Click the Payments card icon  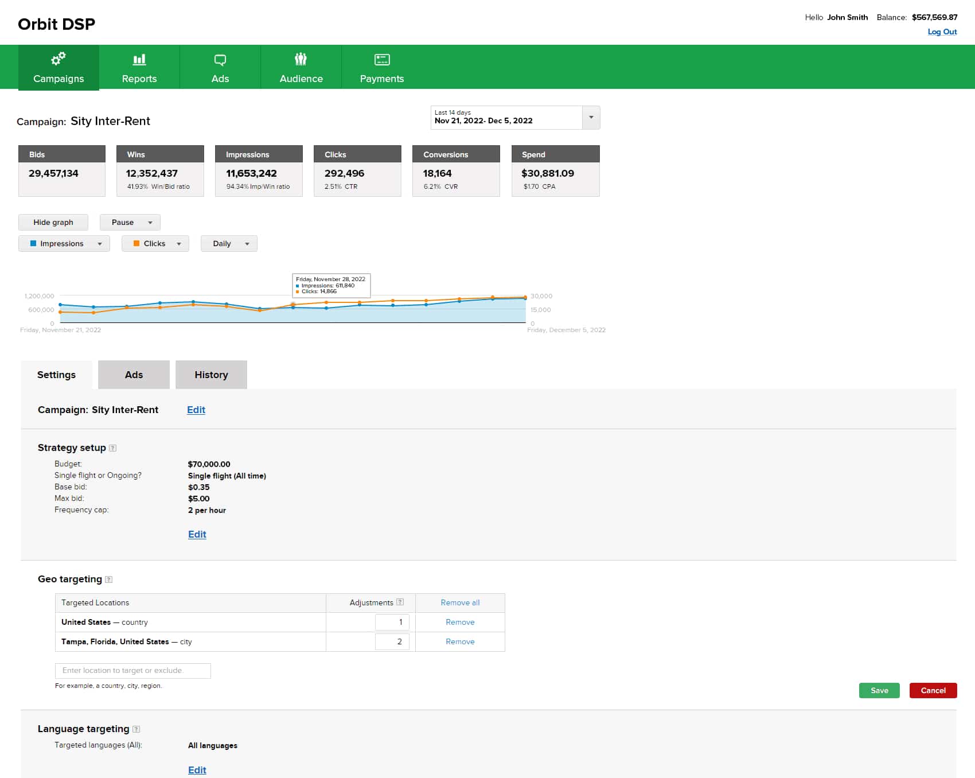click(x=382, y=60)
